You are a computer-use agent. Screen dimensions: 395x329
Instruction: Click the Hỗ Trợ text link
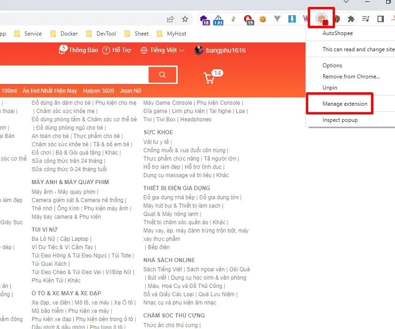coord(122,50)
